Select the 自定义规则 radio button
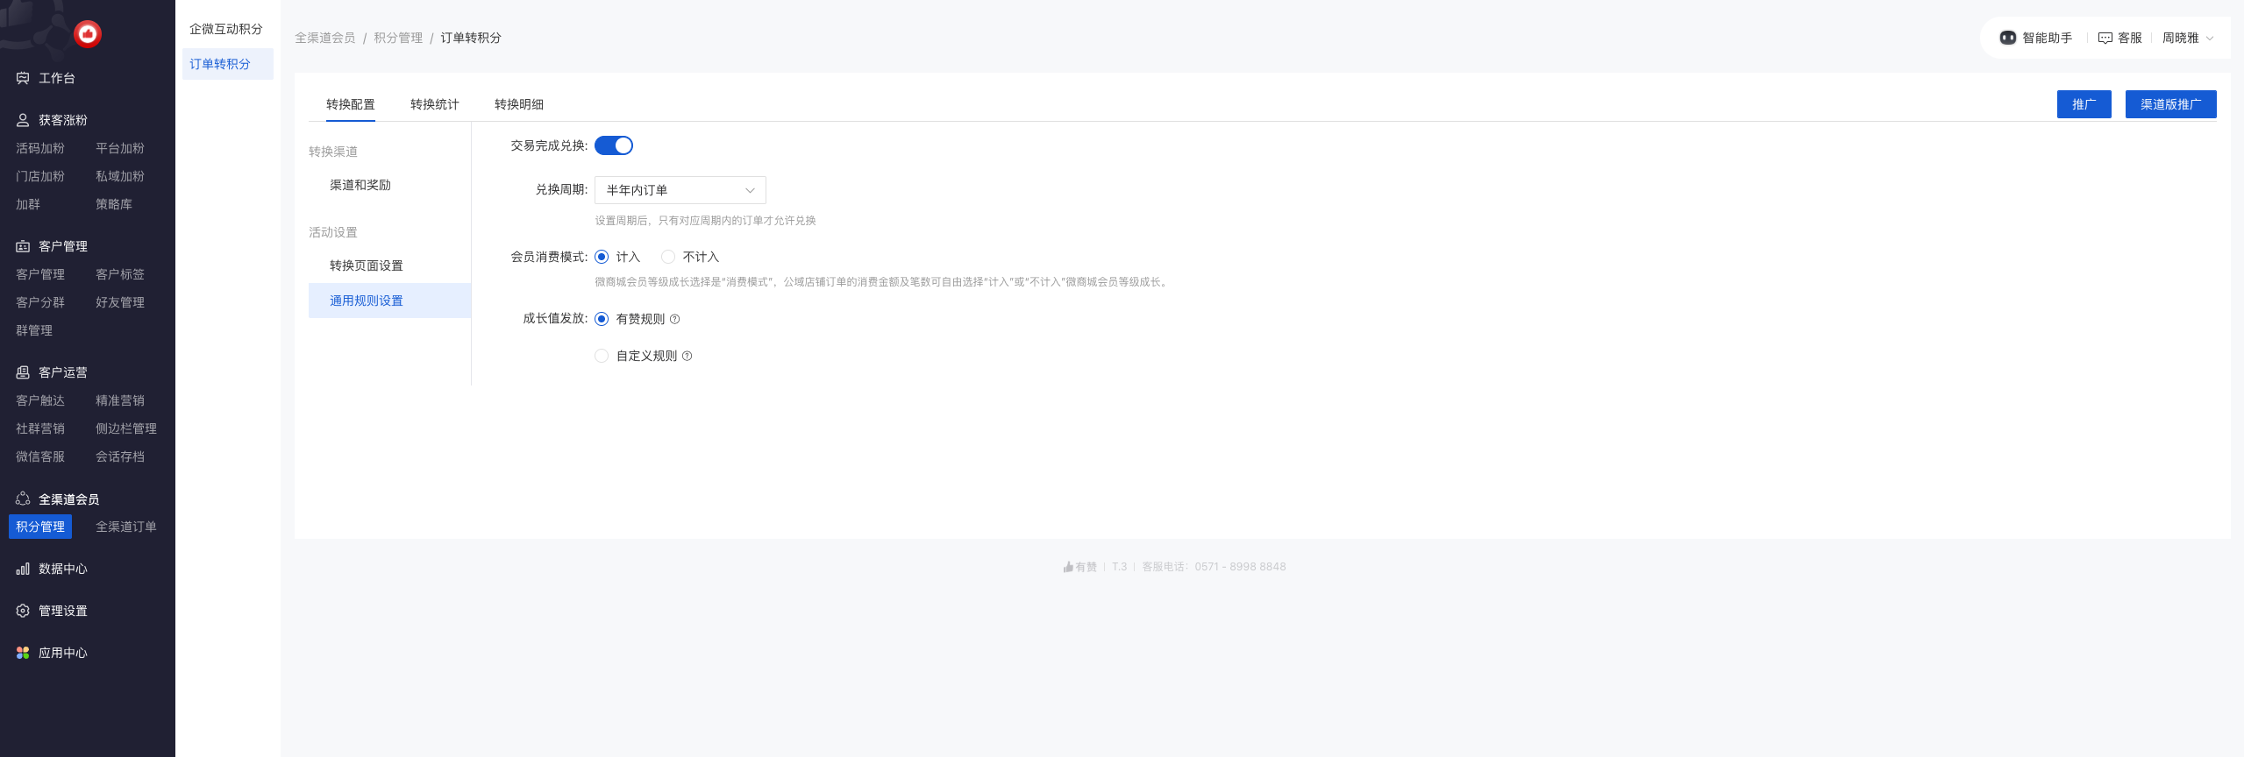The image size is (2244, 757). coord(602,356)
